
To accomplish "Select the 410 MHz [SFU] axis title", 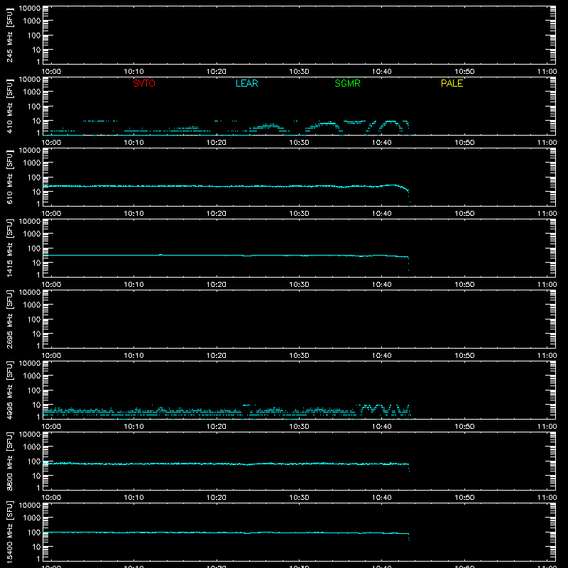I will [x=9, y=106].
